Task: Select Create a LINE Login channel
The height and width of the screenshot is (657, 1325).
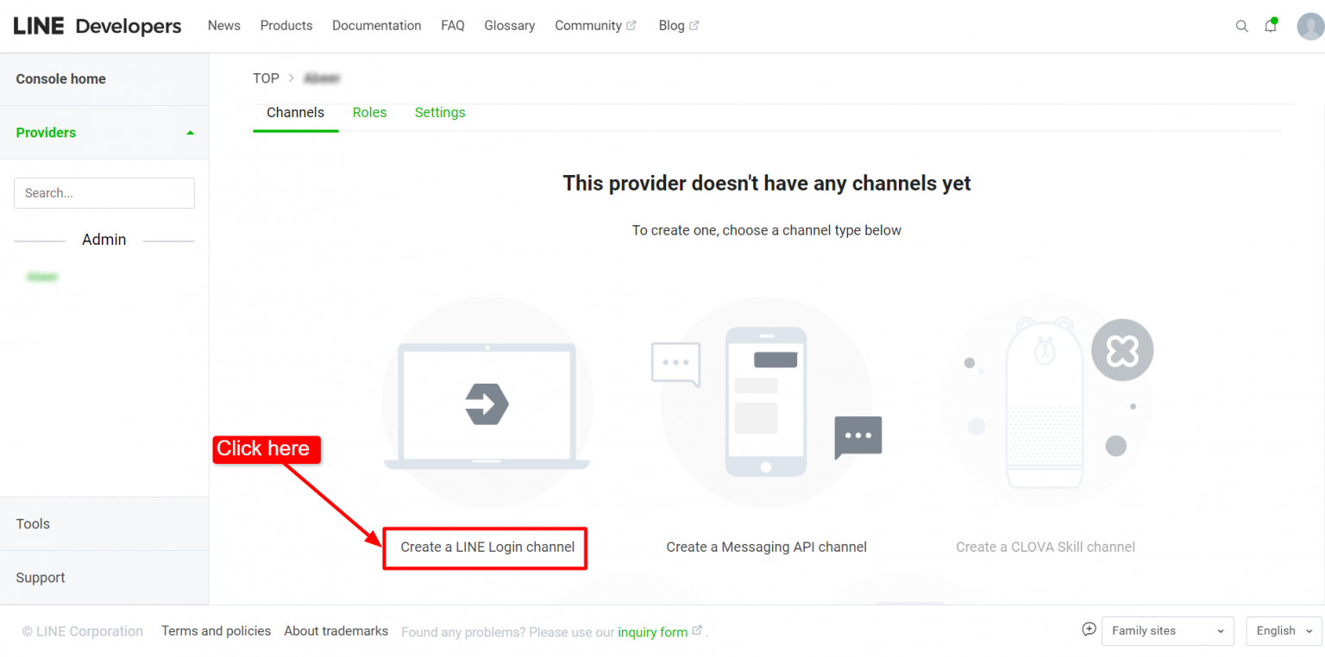Action: (x=487, y=547)
